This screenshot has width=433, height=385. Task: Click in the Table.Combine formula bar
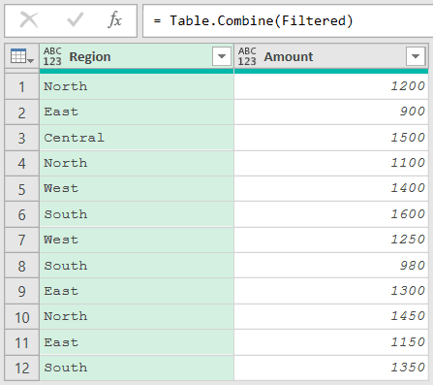coord(288,21)
